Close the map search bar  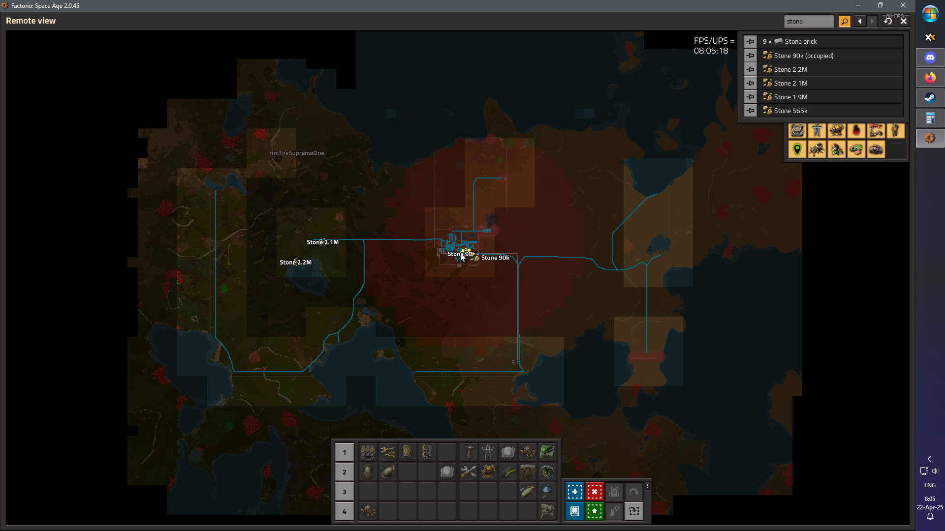click(904, 21)
